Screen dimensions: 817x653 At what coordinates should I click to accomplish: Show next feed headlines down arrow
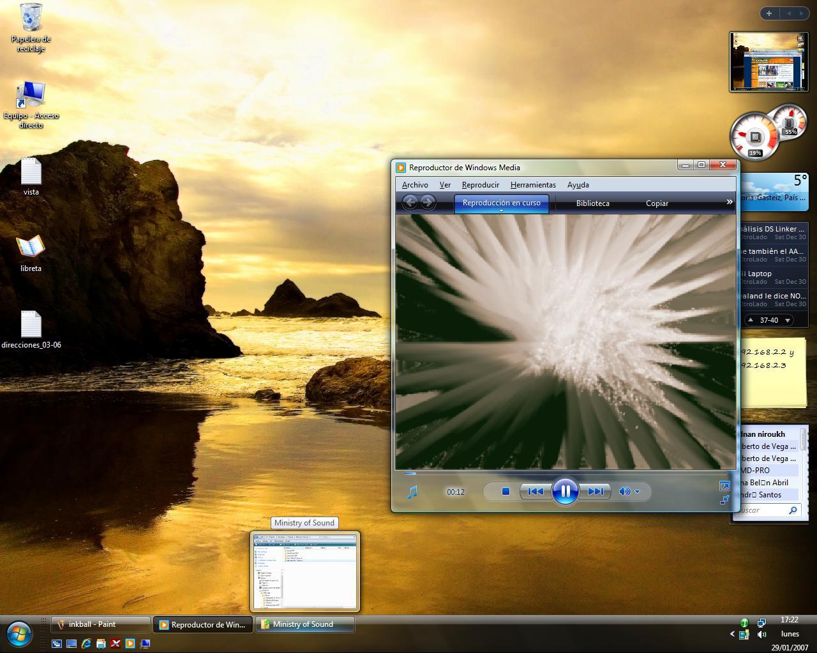pos(788,320)
